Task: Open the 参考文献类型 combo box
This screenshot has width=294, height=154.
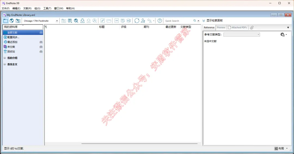Action: click(241, 35)
